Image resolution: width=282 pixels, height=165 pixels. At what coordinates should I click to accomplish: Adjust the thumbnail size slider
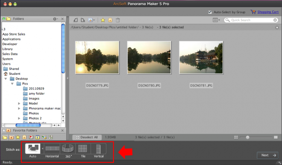point(248,137)
